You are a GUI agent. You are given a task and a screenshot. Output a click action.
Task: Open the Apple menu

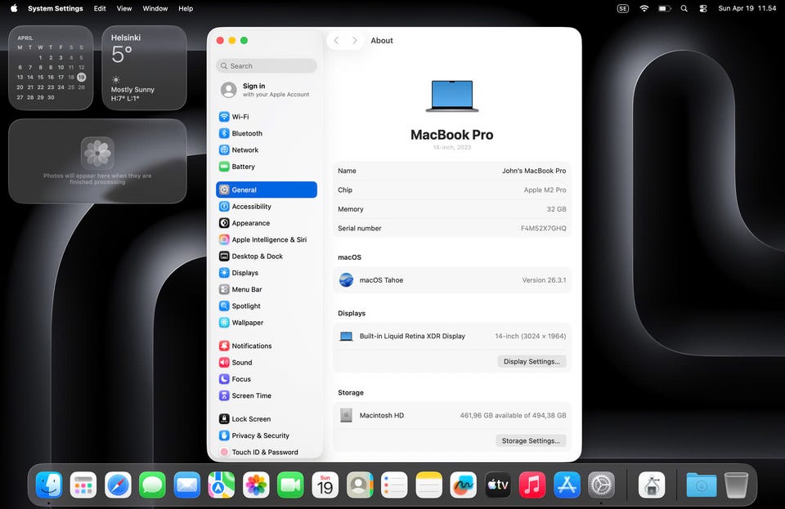(14, 8)
